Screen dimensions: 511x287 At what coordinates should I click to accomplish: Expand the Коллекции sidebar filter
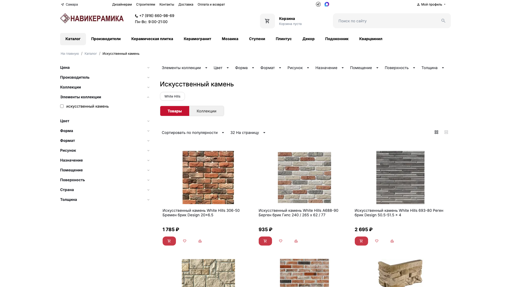pyautogui.click(x=105, y=87)
